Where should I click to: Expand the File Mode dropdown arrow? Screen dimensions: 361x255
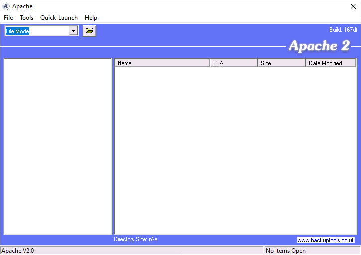point(74,31)
